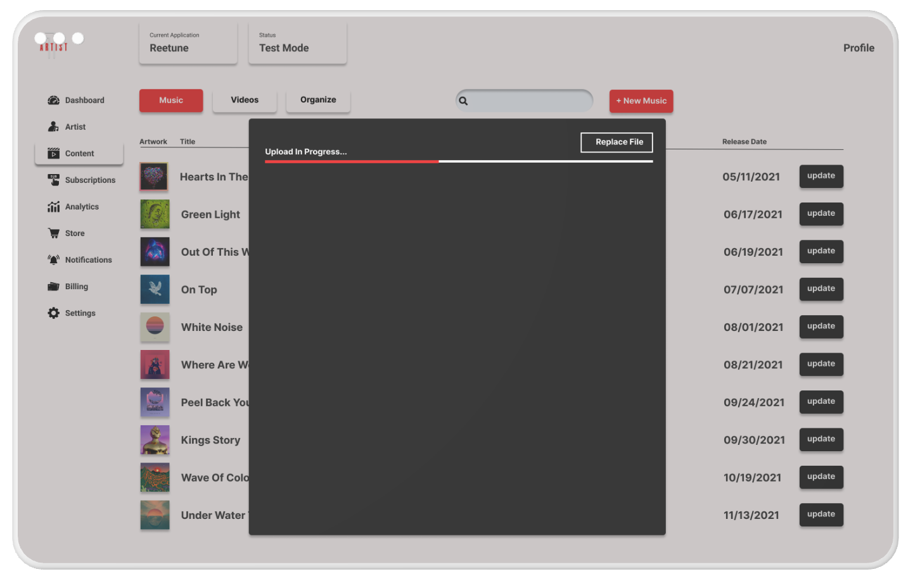Image resolution: width=913 pixels, height=586 pixels.
Task: Click the Dashboard gauge icon in sidebar
Action: tap(54, 101)
